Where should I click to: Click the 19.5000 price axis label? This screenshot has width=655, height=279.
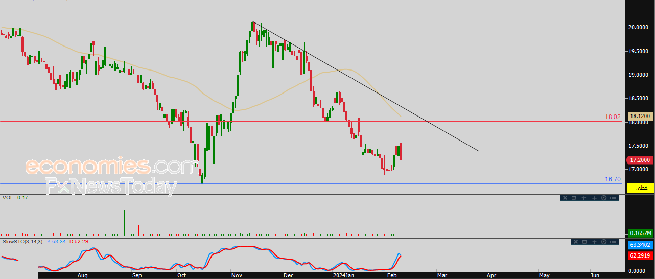coord(639,51)
